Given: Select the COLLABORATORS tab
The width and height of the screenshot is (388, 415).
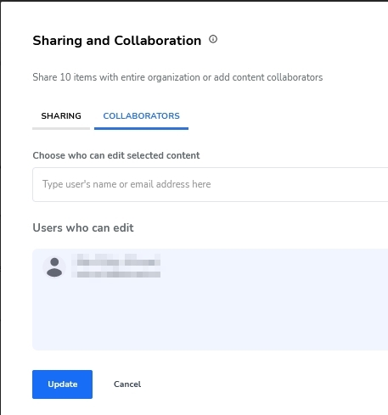Looking at the screenshot, I should click(141, 116).
